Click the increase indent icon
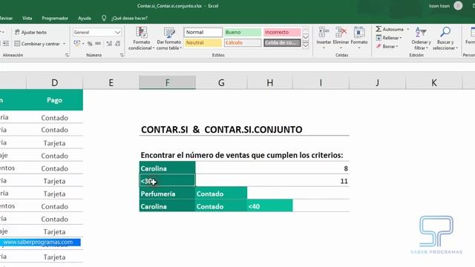This screenshot has width=475, height=267. [7, 44]
